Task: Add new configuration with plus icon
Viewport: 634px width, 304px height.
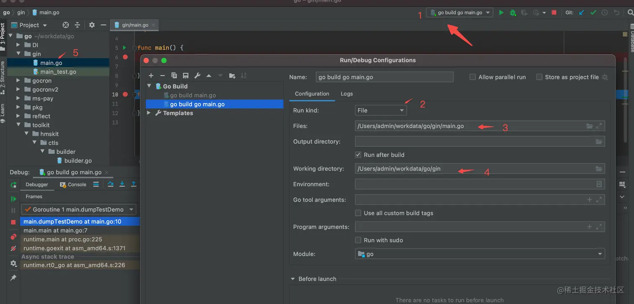Action: tap(151, 75)
